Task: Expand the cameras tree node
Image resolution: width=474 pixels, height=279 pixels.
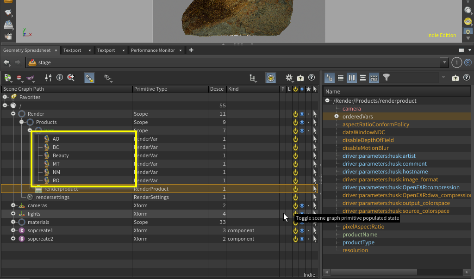Action: click(x=13, y=205)
